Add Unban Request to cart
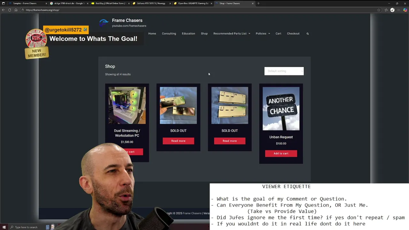This screenshot has height=230, width=409. coord(281,153)
